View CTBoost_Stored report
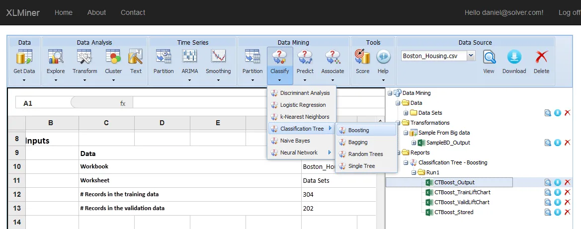581x229 pixels. click(548, 212)
